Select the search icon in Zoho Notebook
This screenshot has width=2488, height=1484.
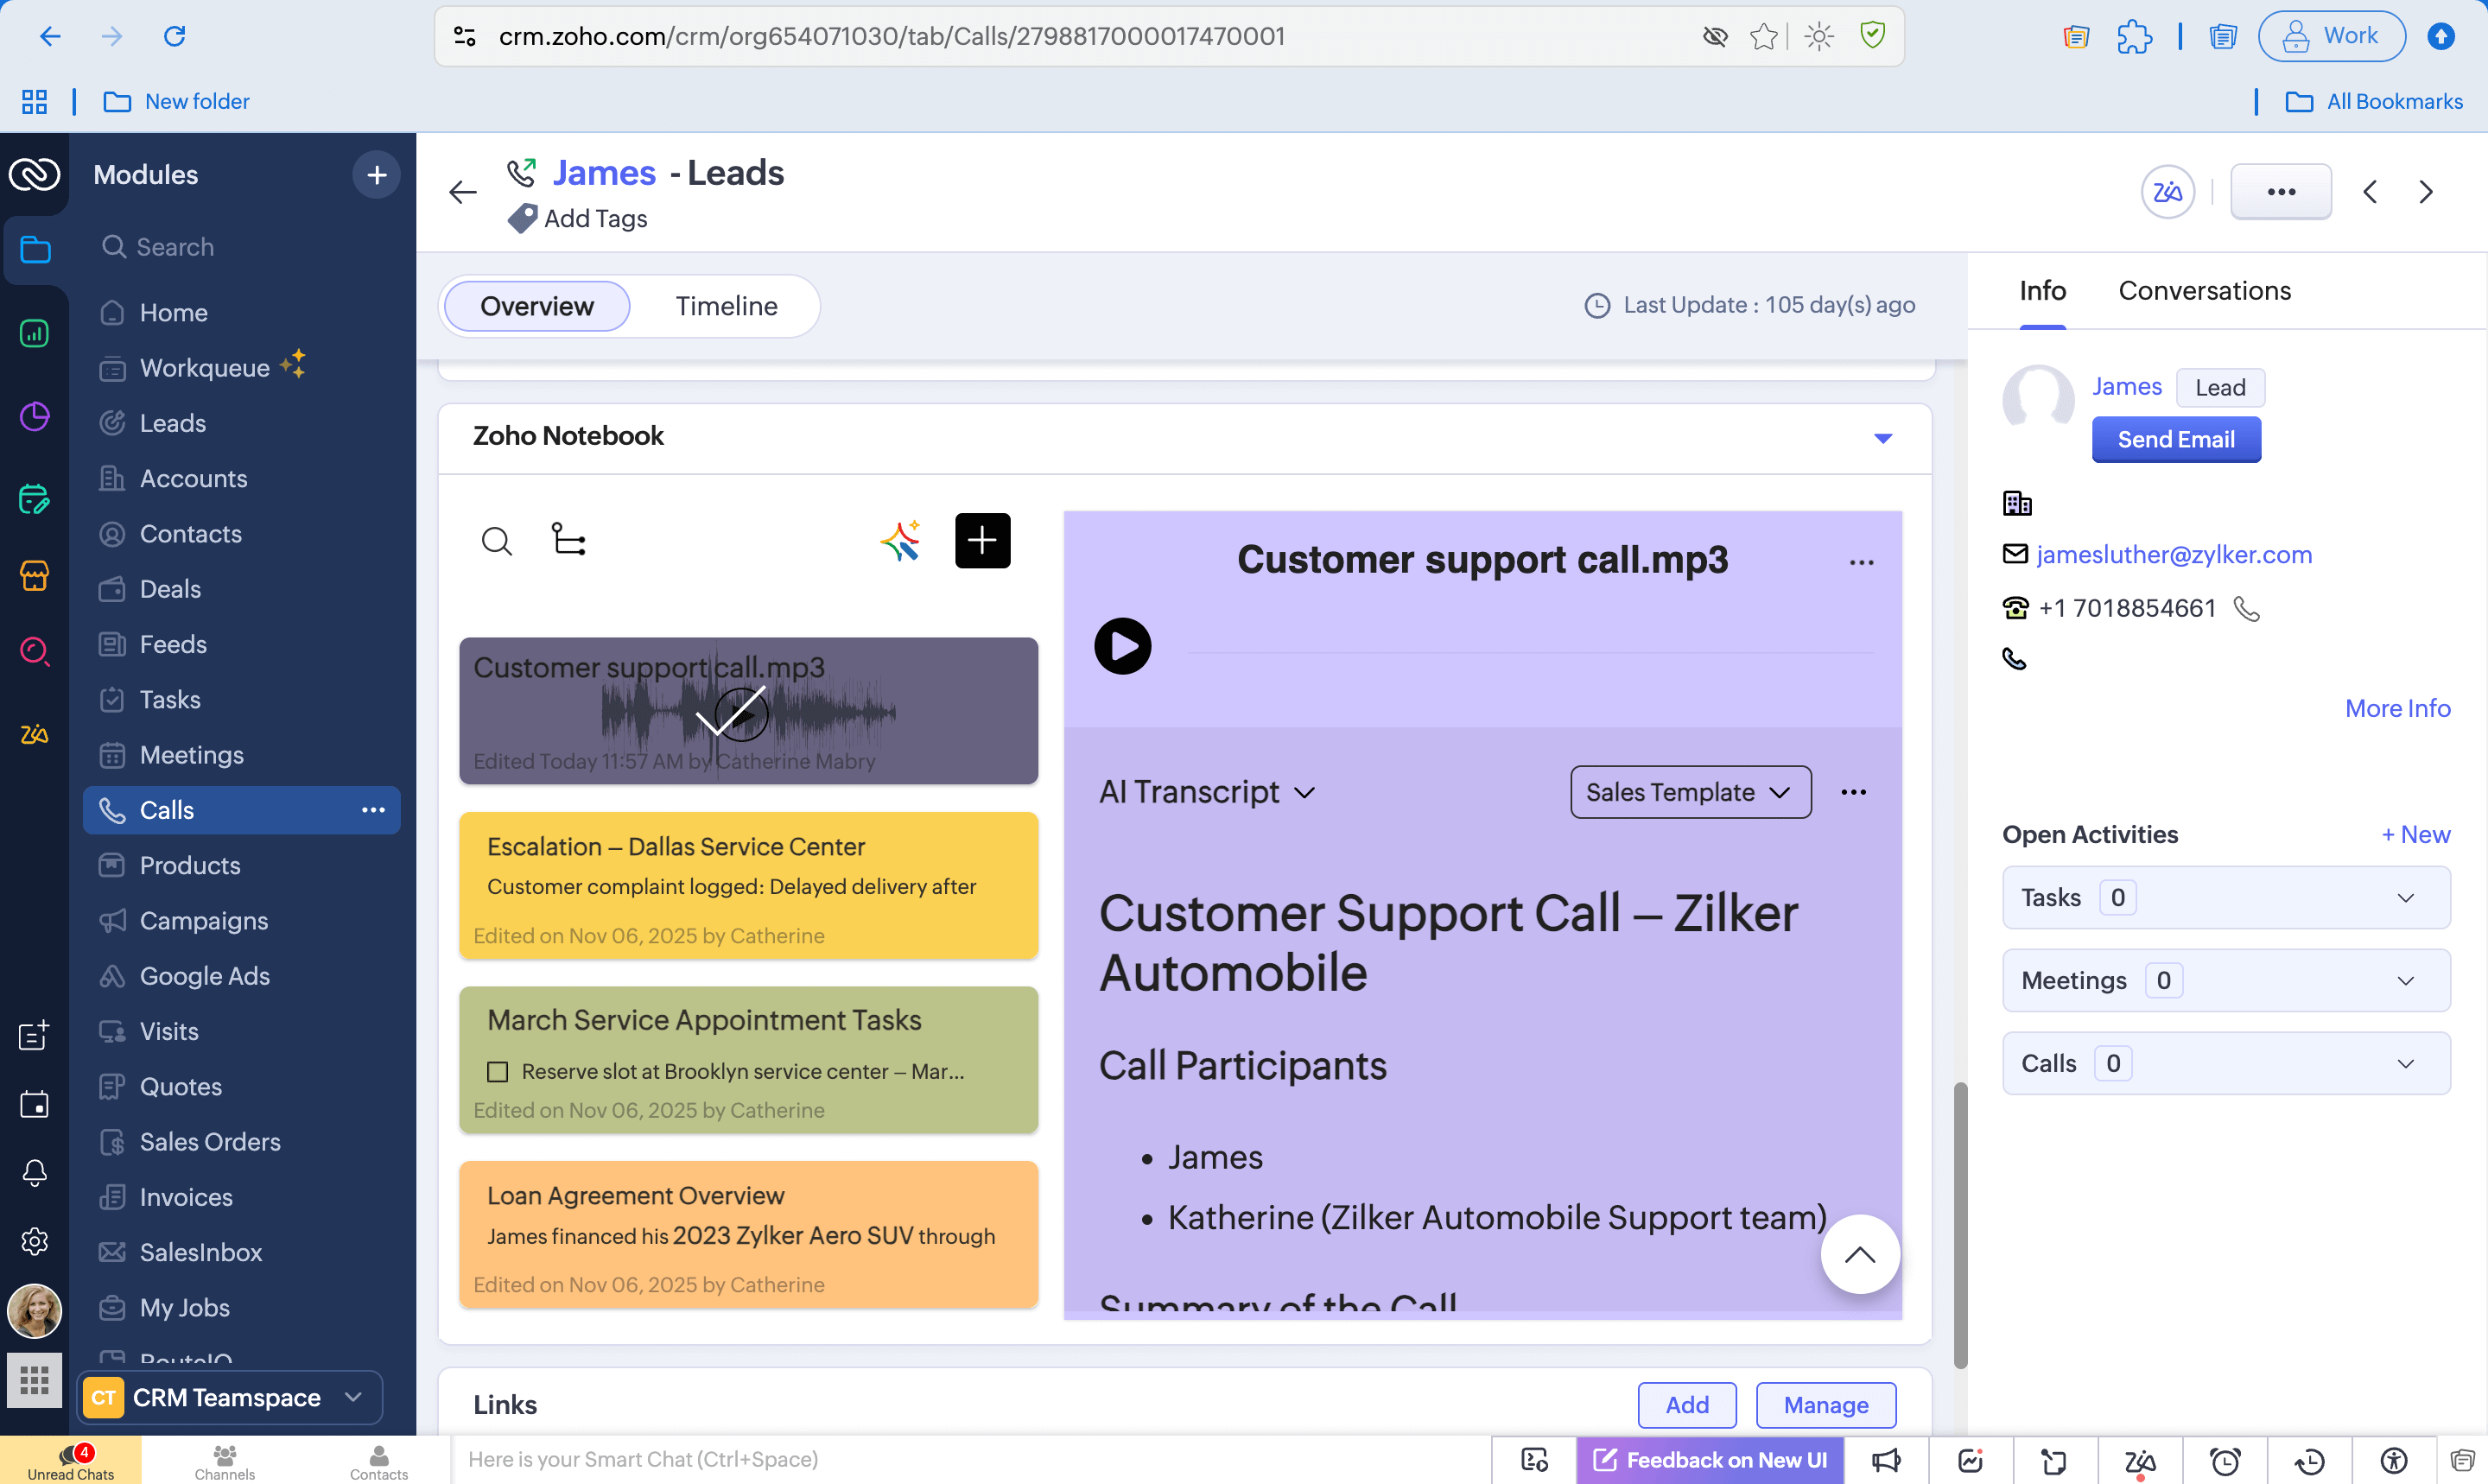click(497, 540)
